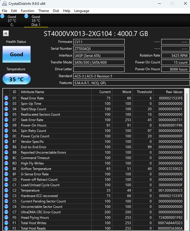Click the Rotation Rate value 5425 RPM
This screenshot has width=190, height=231.
175,55
